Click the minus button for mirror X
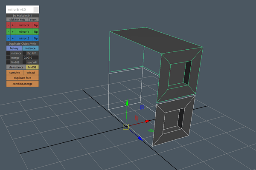Image resolution: width=256 pixels, height=170 pixels. (9, 25)
